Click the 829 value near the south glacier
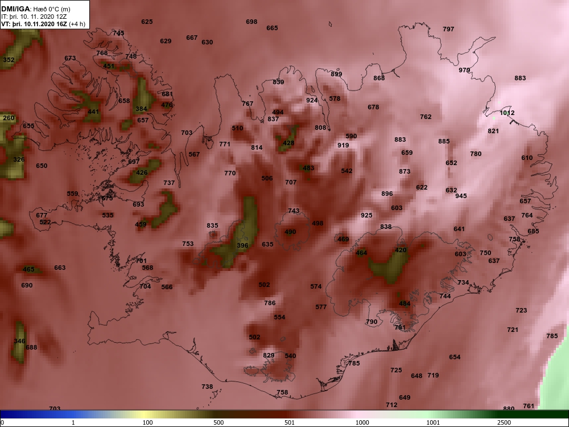This screenshot has height=427, width=569. click(x=269, y=355)
